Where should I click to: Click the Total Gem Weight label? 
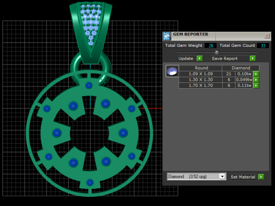pyautogui.click(x=183, y=46)
